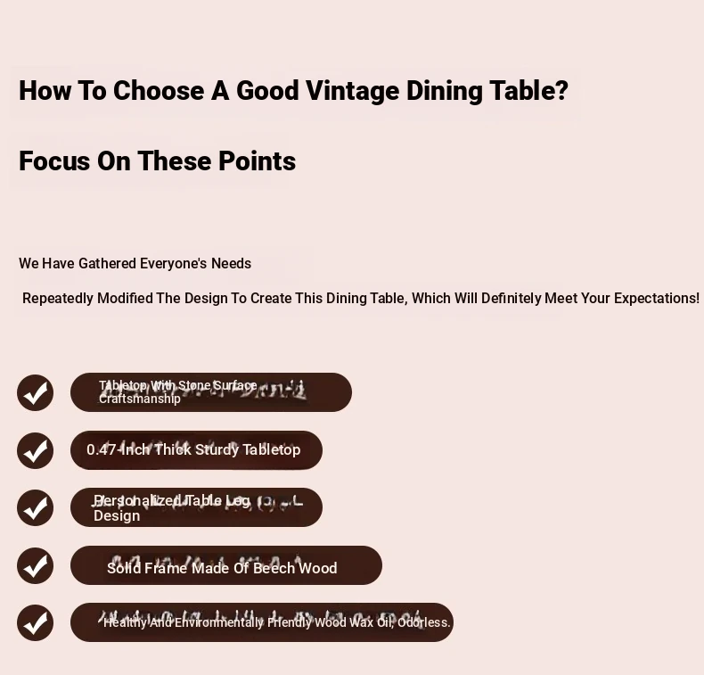The image size is (704, 675).
Task: Click the checkmark icon for Solid Frame Beech Wood
Action: pos(35,565)
